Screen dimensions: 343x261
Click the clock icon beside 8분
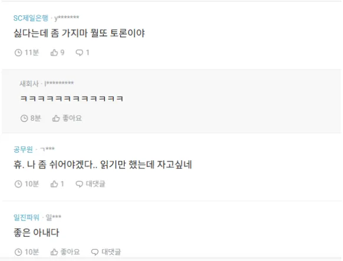(x=24, y=118)
